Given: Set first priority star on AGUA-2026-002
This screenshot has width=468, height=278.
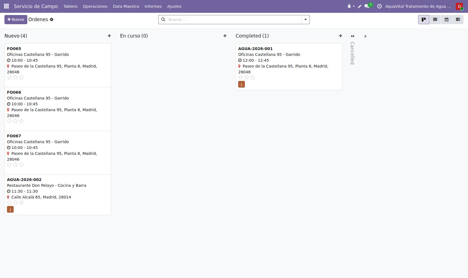Looking at the screenshot, I should point(9,202).
